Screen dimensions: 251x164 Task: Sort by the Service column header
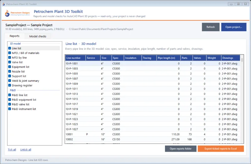click(93, 58)
